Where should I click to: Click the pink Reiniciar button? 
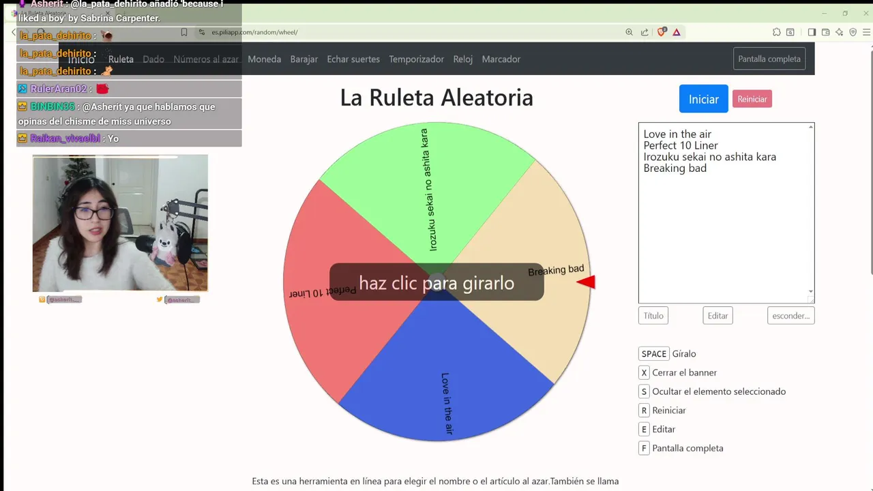click(x=752, y=99)
